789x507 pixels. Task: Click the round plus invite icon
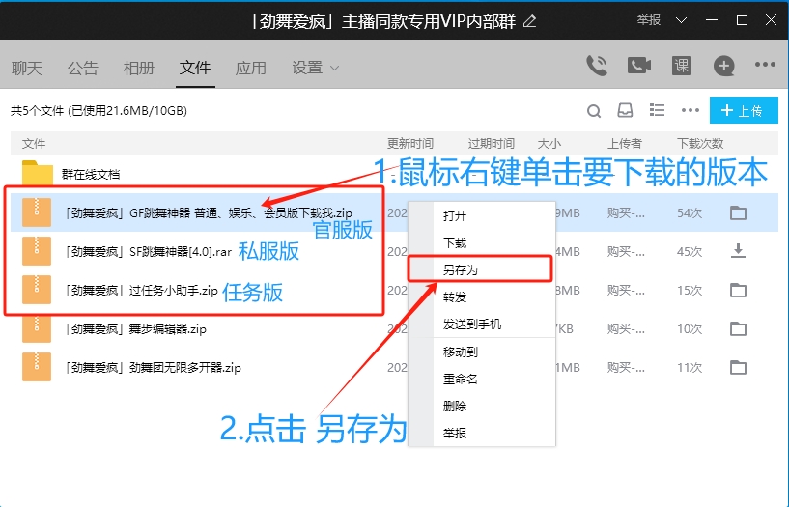click(x=723, y=66)
